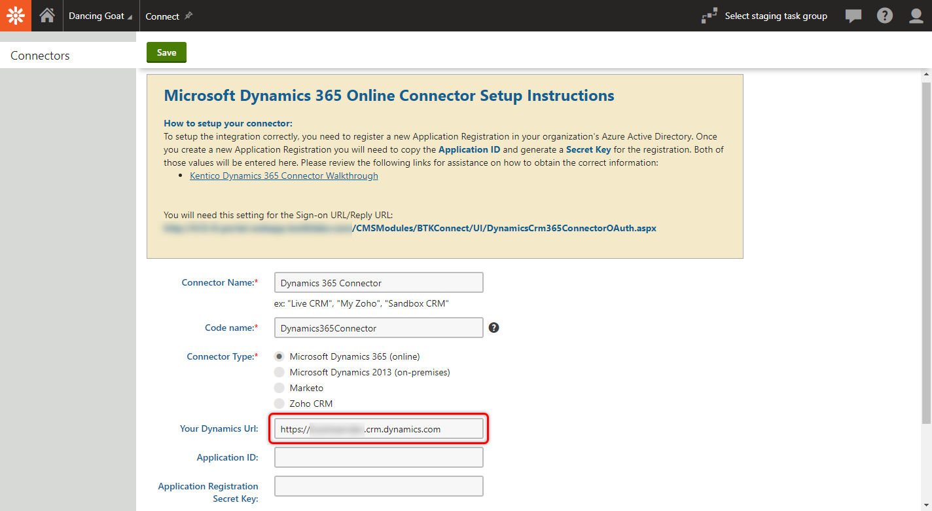Open the Dancing Goat site selector dropdown
932x511 pixels.
[x=101, y=16]
